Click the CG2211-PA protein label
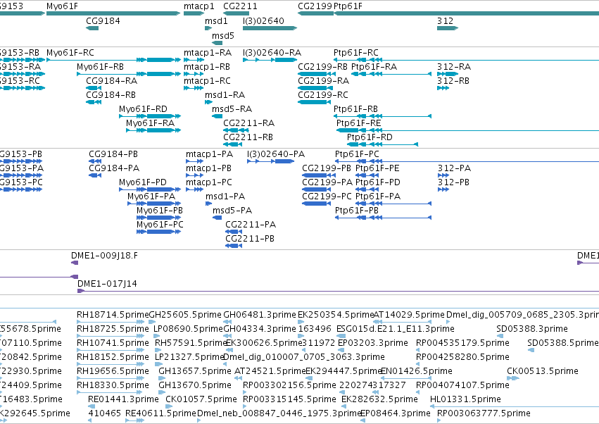 click(x=251, y=225)
